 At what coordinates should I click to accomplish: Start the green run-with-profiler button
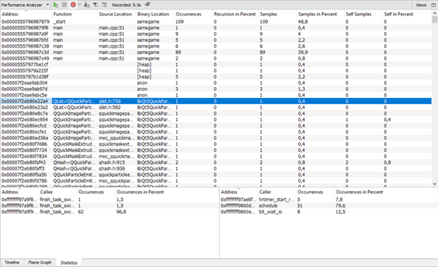[x=56, y=5]
